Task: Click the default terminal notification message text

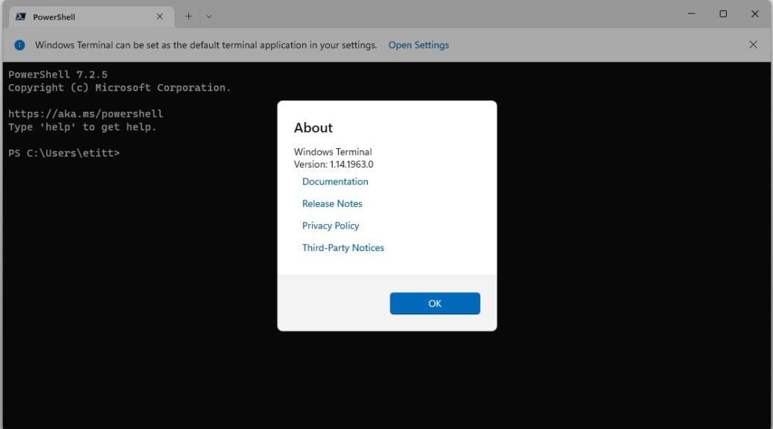Action: point(206,45)
